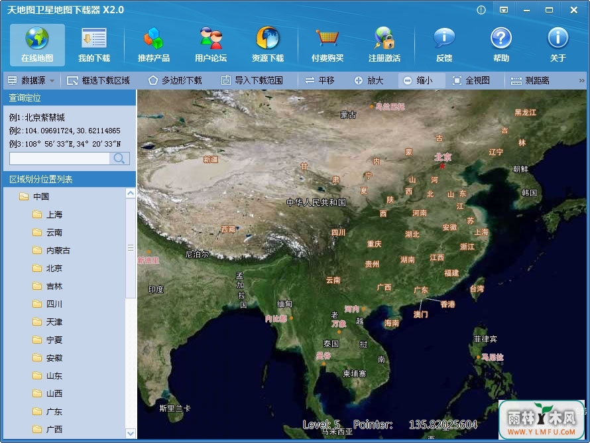Click the 中华人民共和国 label on map

click(x=316, y=202)
